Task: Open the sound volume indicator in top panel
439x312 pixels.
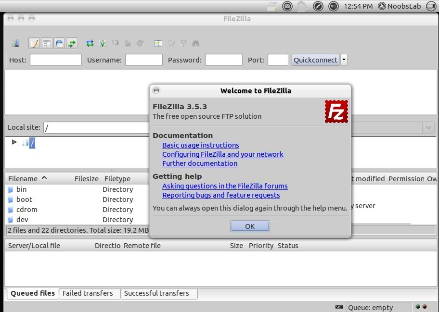Action: point(333,6)
